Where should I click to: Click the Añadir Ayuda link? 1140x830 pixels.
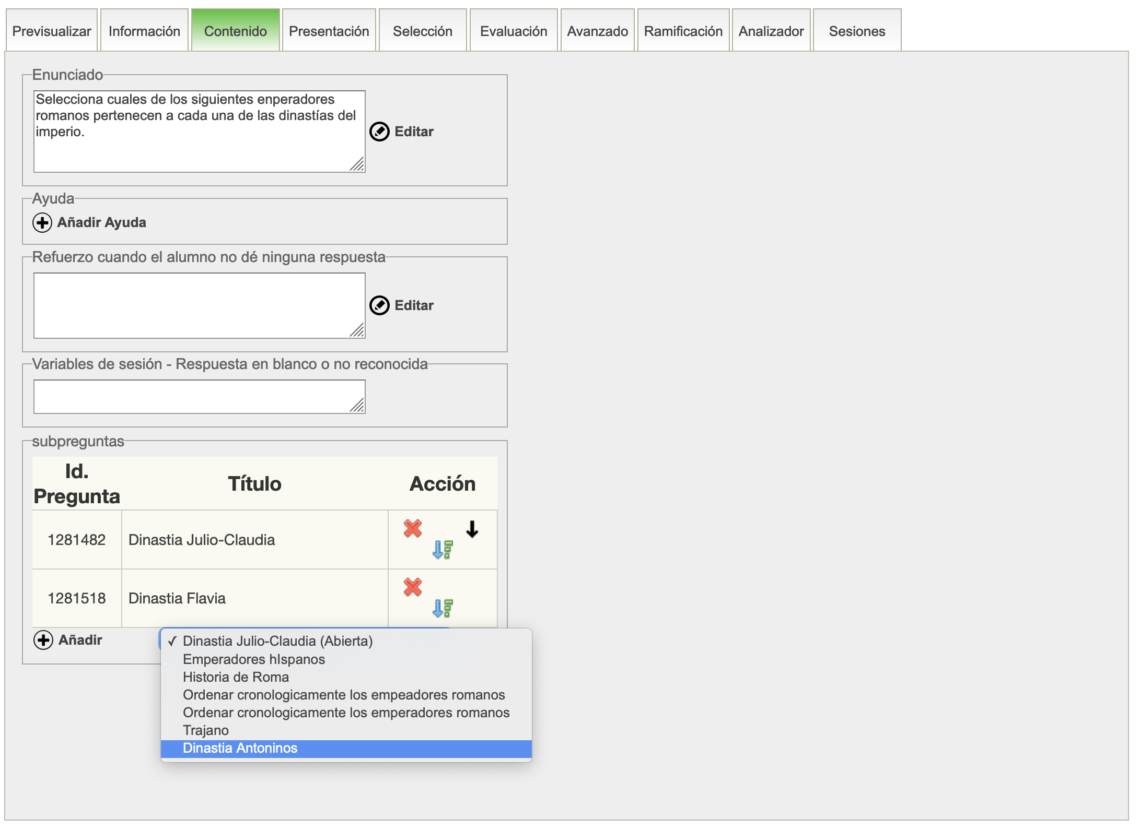coord(101,223)
